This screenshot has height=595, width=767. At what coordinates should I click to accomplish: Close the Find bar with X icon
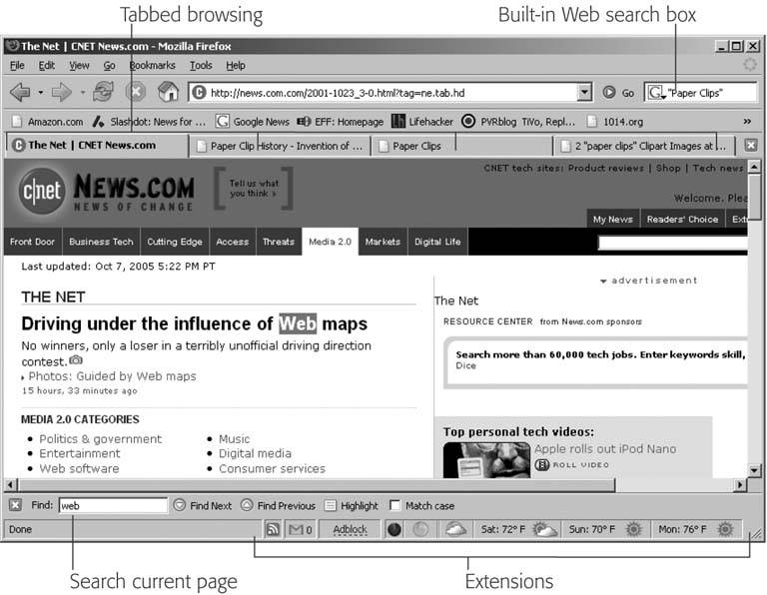(15, 505)
